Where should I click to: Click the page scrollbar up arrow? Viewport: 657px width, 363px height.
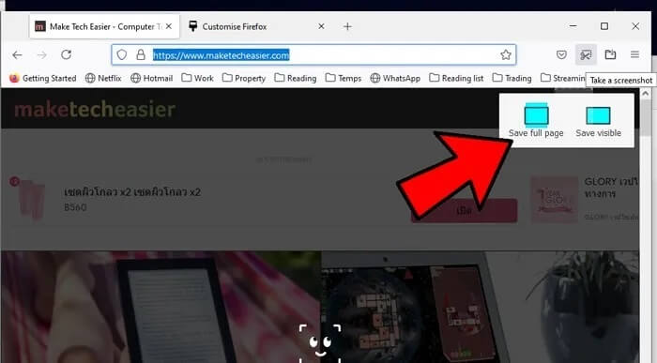tap(646, 94)
